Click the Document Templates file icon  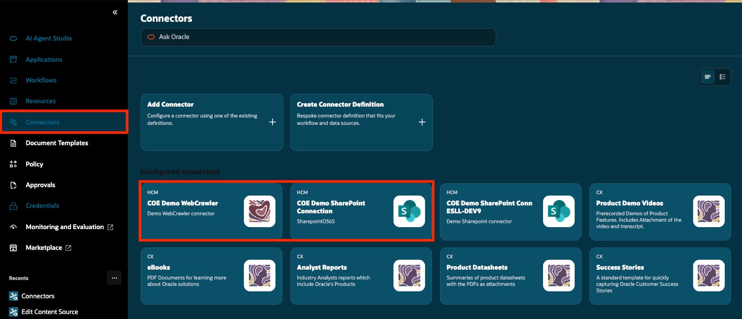click(14, 143)
